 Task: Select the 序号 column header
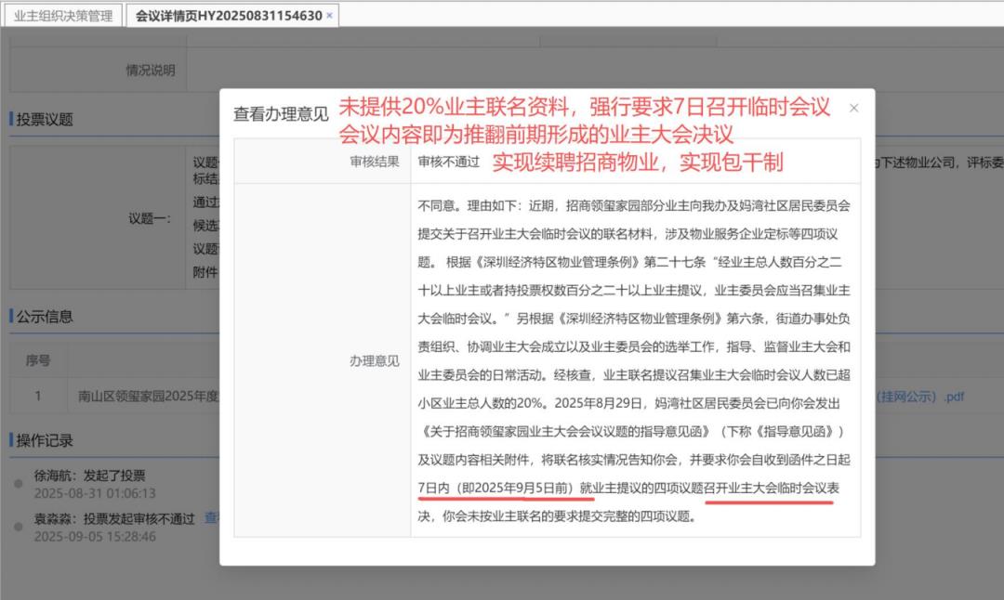[x=38, y=360]
